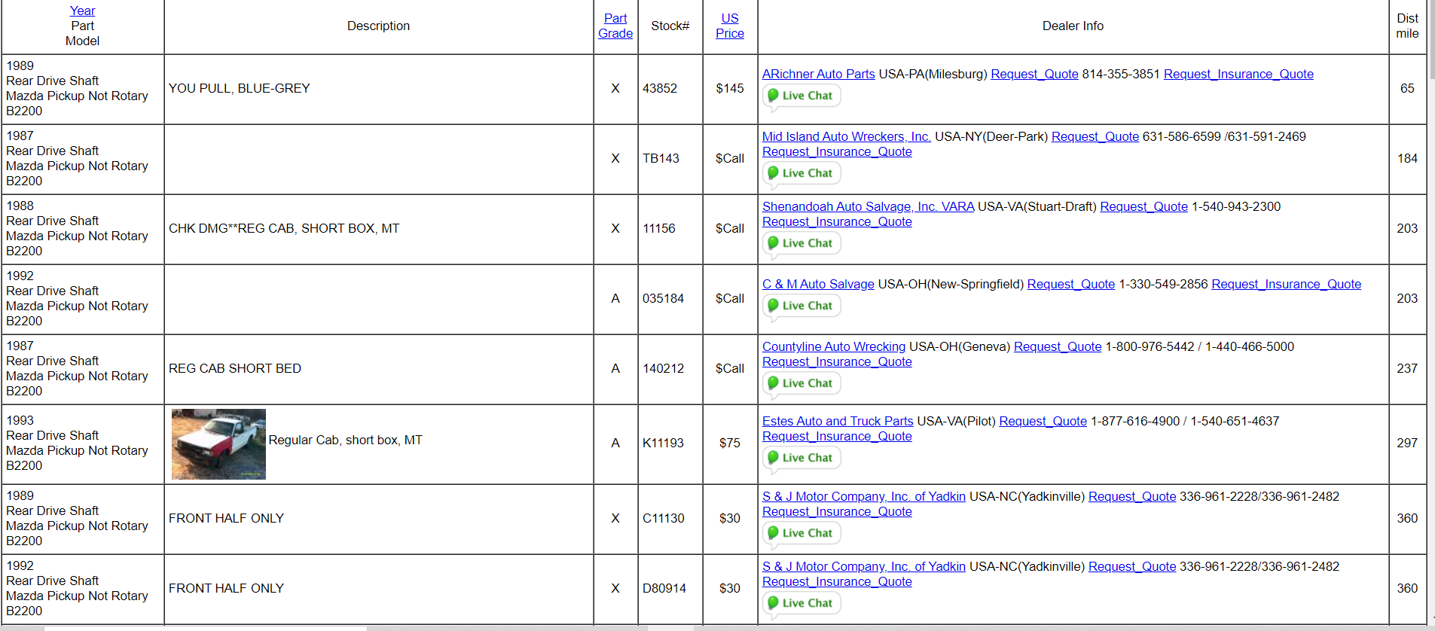1435x631 pixels.
Task: Sort the table by the Year header link
Action: pos(82,11)
